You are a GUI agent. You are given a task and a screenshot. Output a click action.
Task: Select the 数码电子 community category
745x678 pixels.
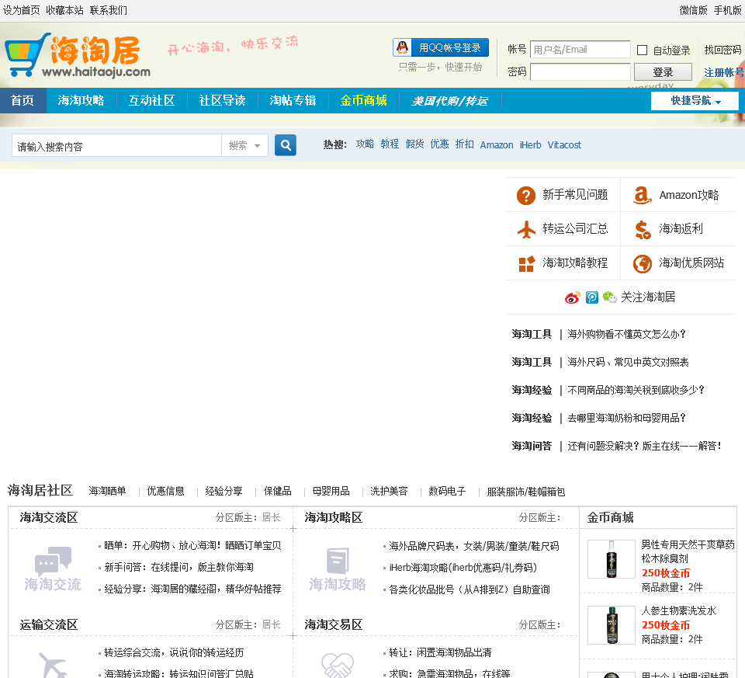point(447,491)
